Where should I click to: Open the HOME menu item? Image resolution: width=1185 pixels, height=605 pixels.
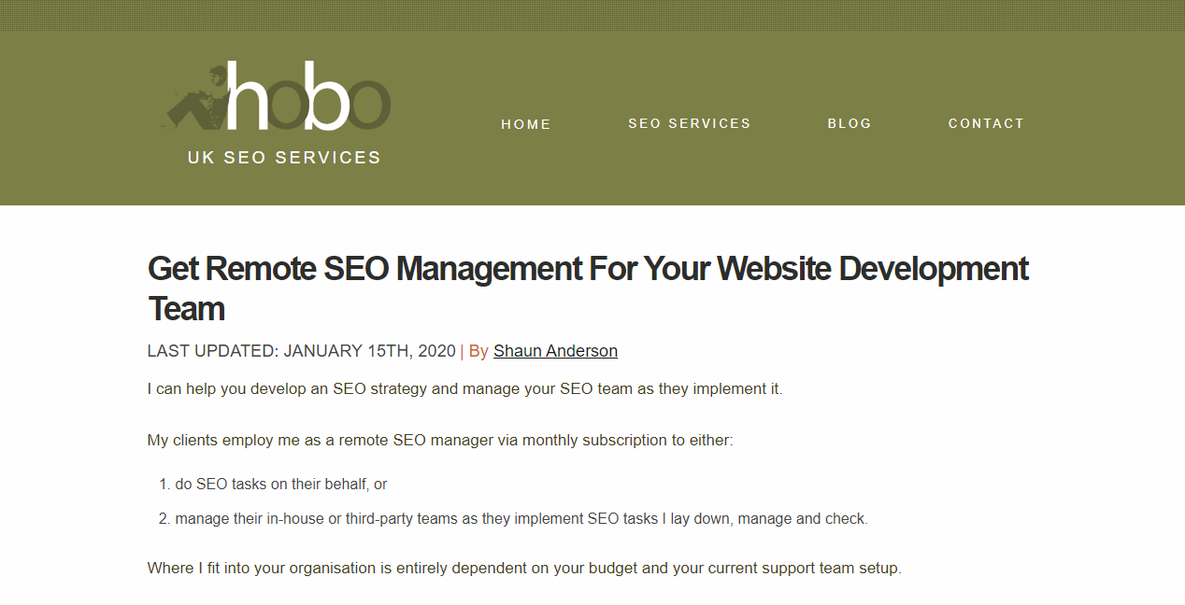click(526, 124)
